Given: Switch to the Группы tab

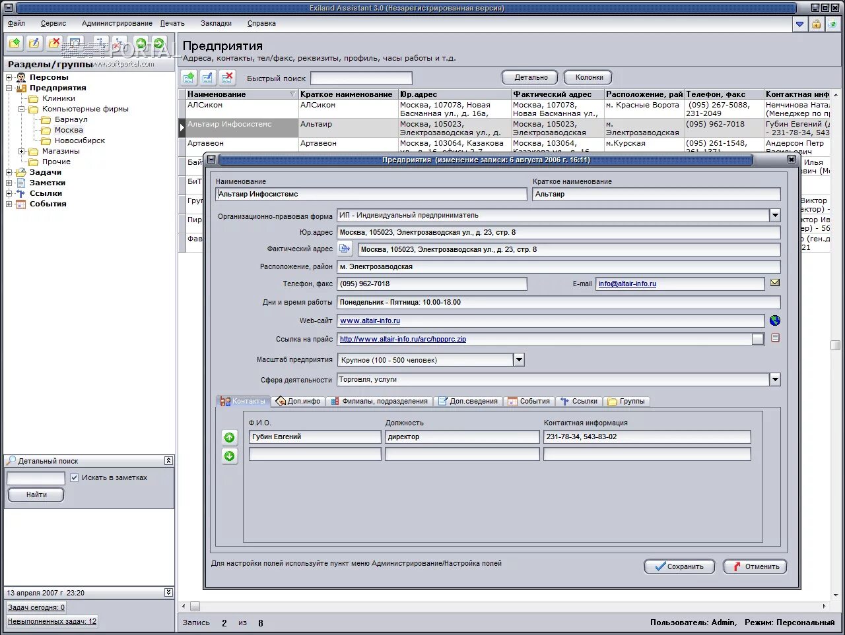Looking at the screenshot, I should click(626, 401).
